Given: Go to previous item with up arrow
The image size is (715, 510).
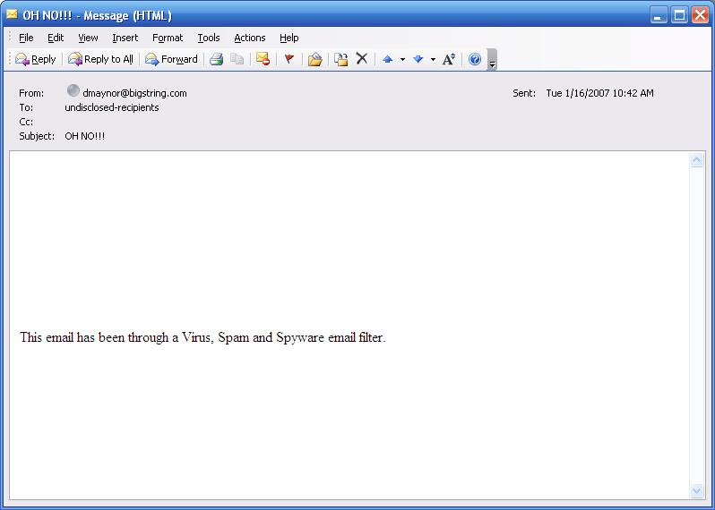Looking at the screenshot, I should (x=388, y=59).
